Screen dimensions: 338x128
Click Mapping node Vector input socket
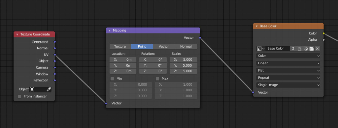click(x=106, y=103)
